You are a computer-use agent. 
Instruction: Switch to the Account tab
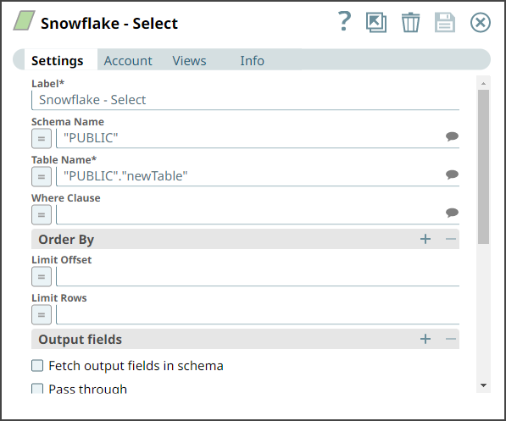tap(128, 60)
